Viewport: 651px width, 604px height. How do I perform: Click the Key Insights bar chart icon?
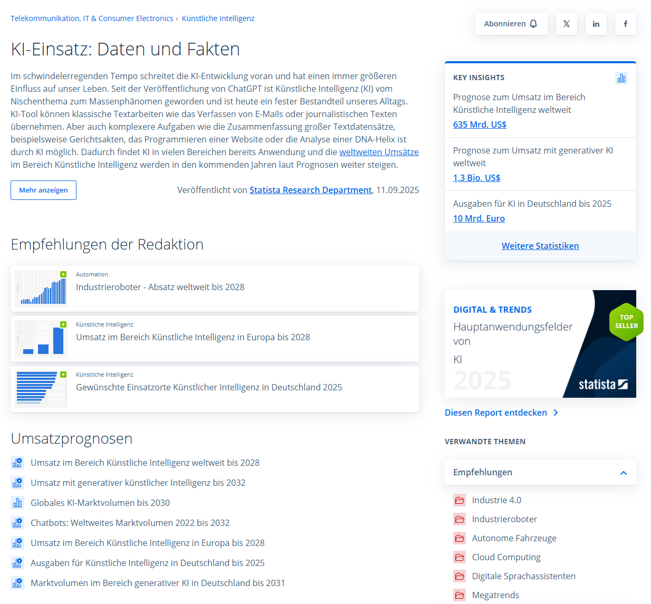[x=621, y=78]
